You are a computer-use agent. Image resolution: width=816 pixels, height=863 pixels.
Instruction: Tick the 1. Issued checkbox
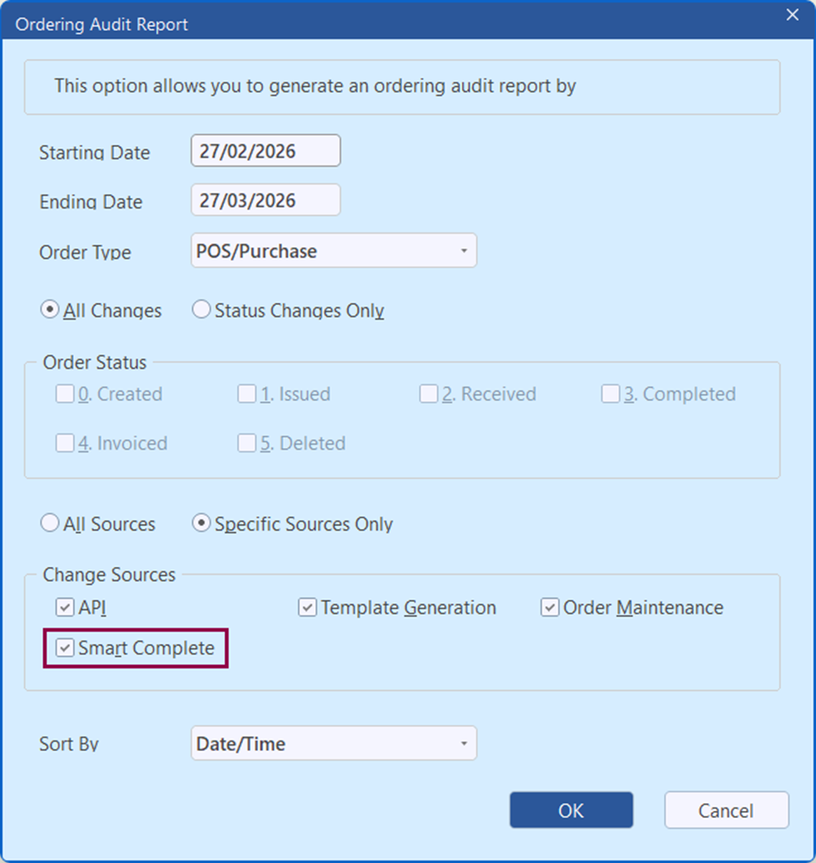(247, 394)
